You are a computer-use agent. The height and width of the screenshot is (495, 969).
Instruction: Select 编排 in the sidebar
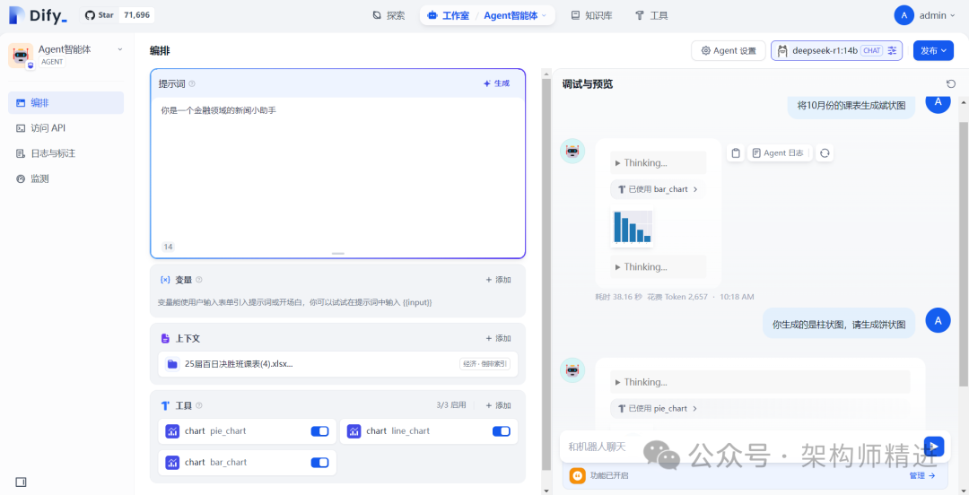tap(65, 102)
